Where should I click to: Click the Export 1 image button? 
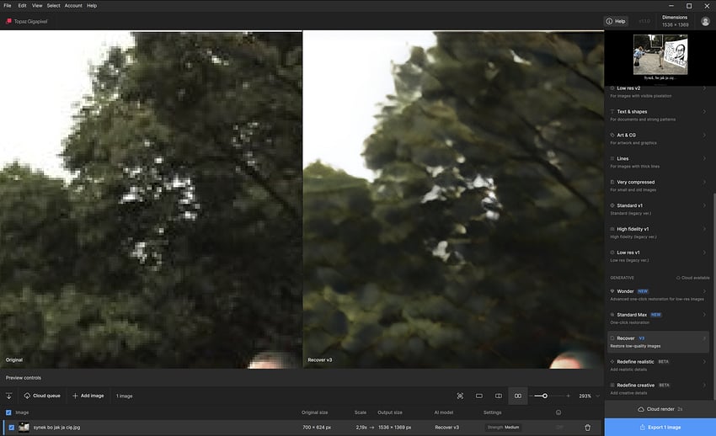pyautogui.click(x=660, y=428)
